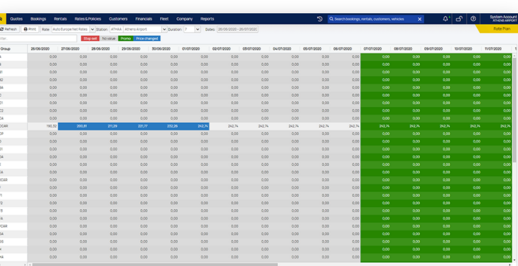Open the Fleet menu

coord(164,19)
